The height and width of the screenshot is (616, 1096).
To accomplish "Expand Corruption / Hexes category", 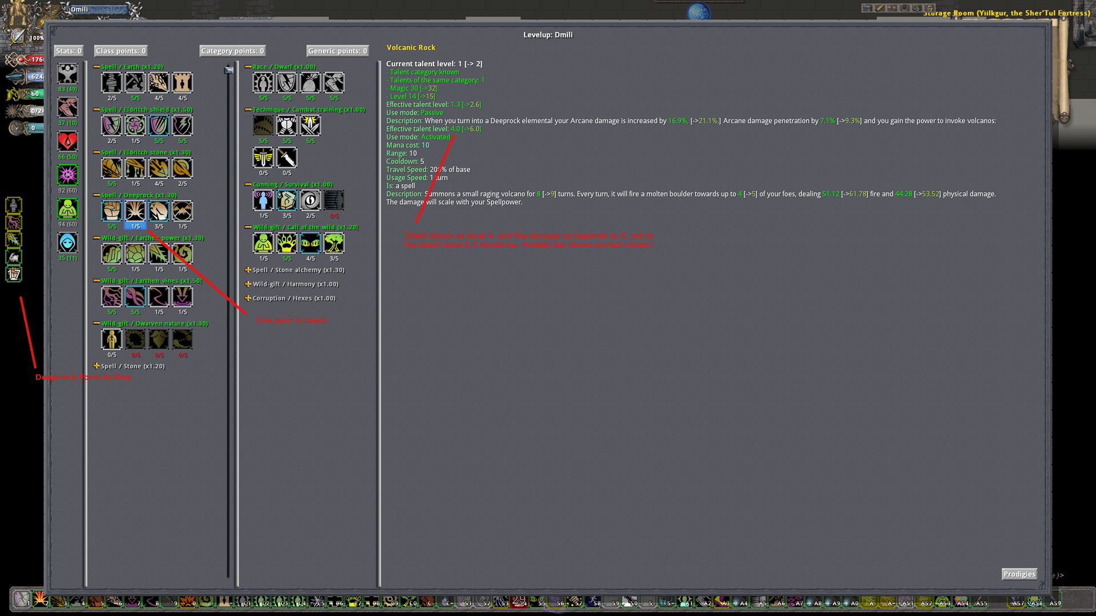I will point(248,298).
